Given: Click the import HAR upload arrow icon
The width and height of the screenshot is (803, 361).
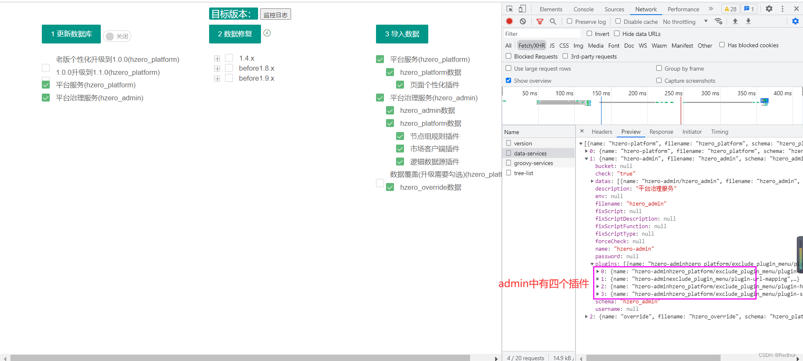Looking at the screenshot, I should pos(735,21).
